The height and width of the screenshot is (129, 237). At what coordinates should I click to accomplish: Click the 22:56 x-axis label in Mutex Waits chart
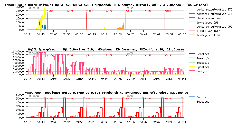(118, 34)
